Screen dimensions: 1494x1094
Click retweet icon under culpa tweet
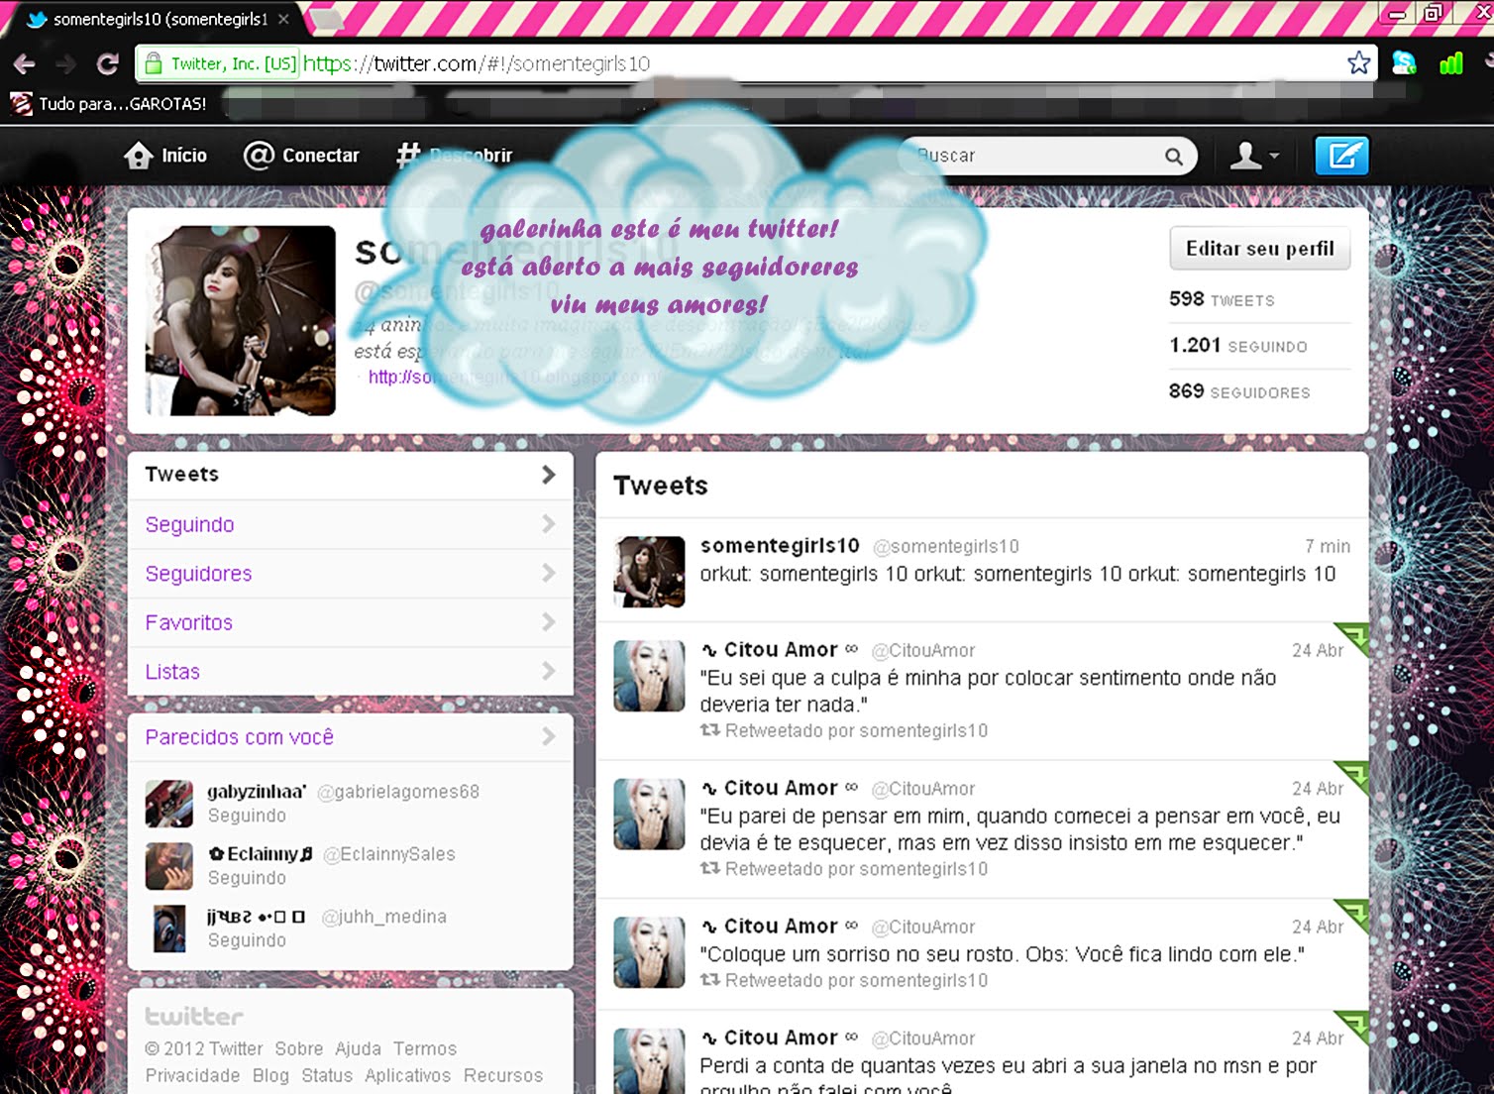709,730
